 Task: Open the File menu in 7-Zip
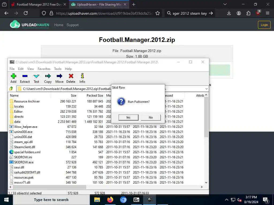point(12,69)
